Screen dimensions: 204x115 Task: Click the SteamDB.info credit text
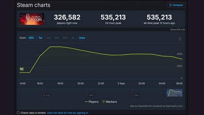(177, 30)
